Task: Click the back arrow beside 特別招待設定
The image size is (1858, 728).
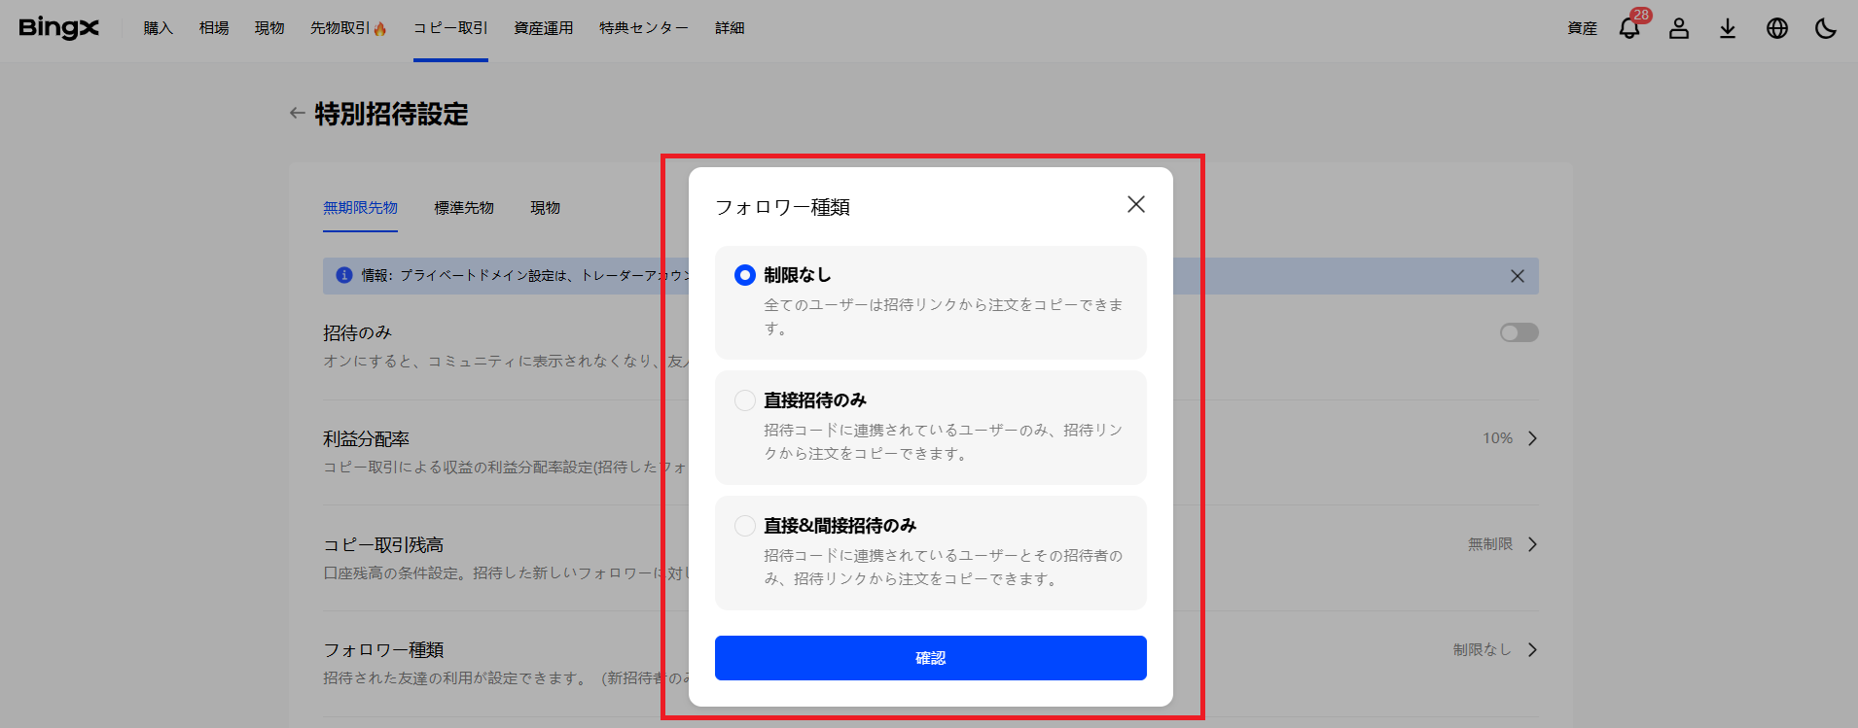Action: point(298,114)
